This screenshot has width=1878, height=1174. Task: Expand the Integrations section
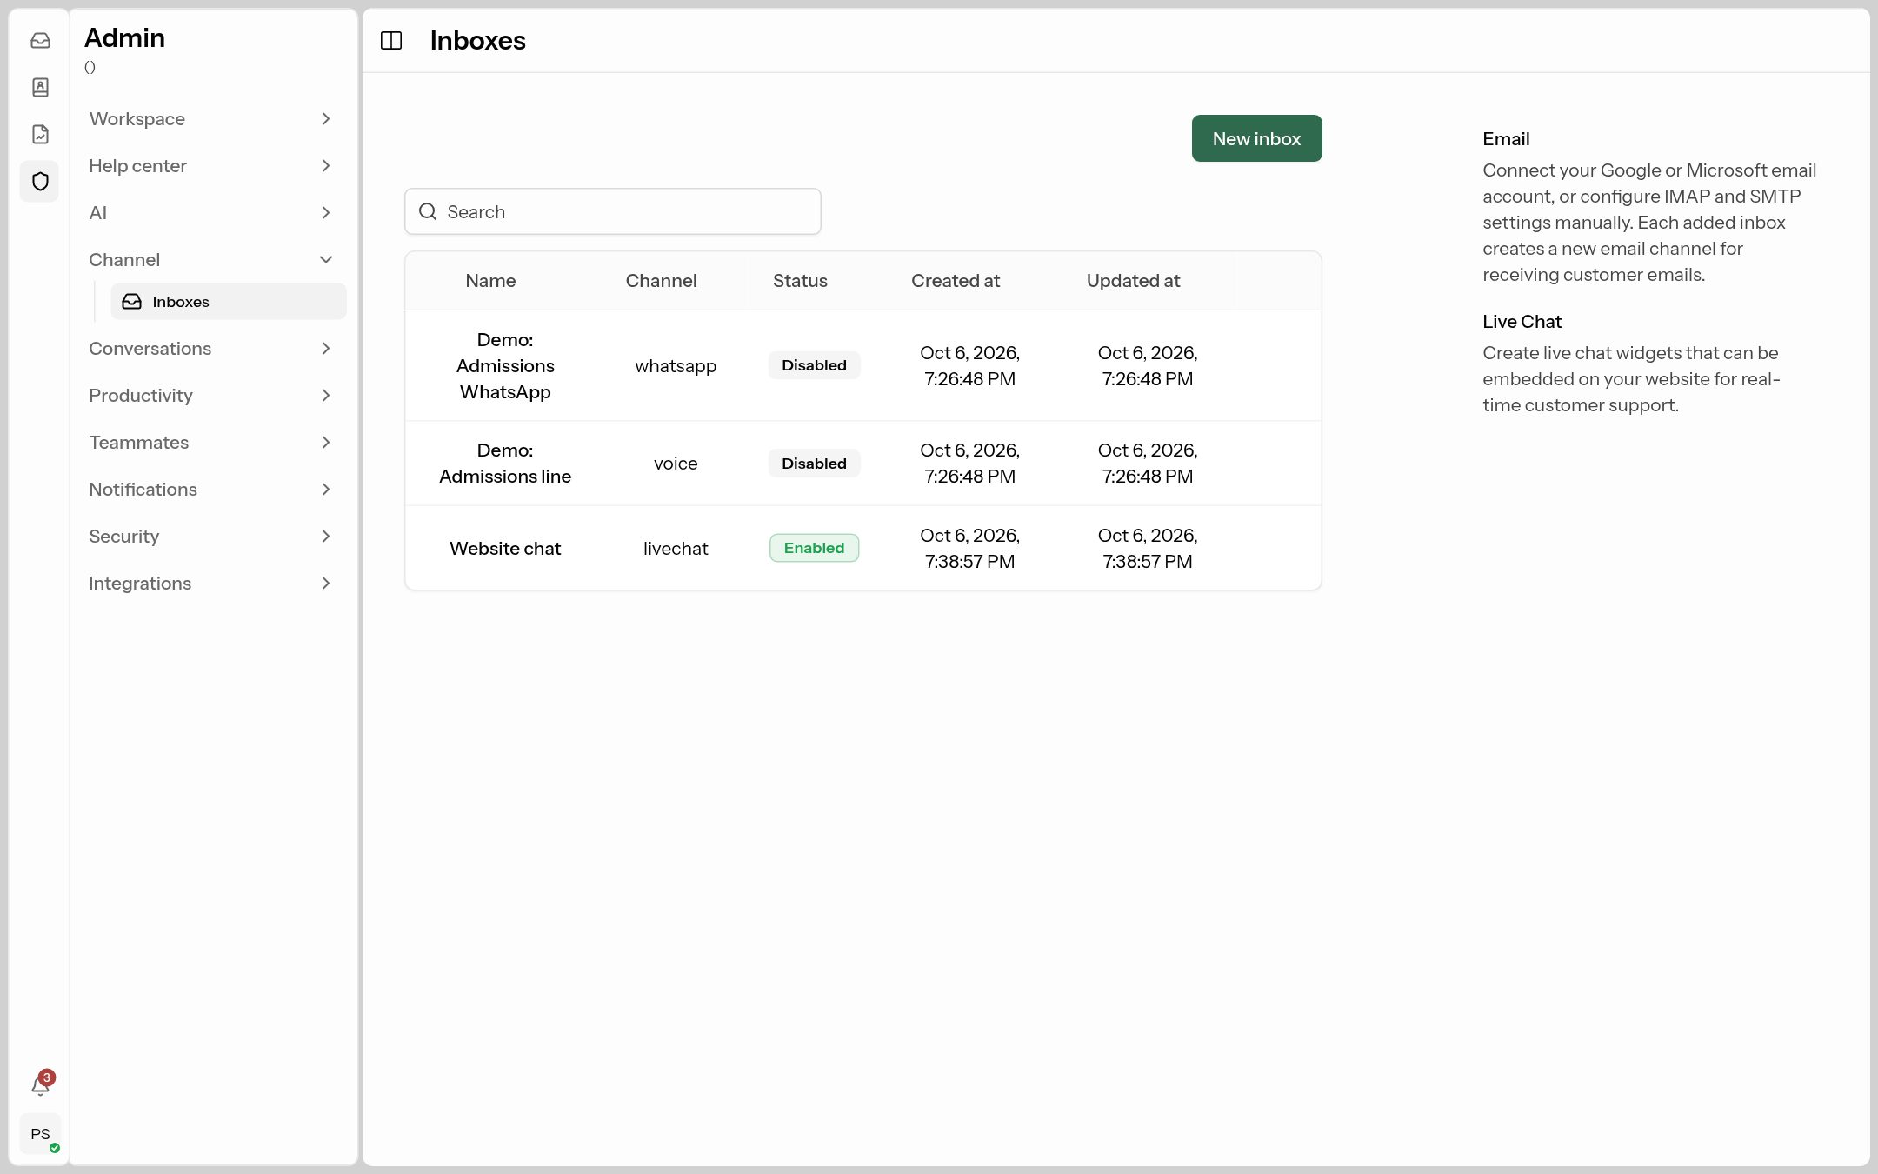(x=210, y=583)
